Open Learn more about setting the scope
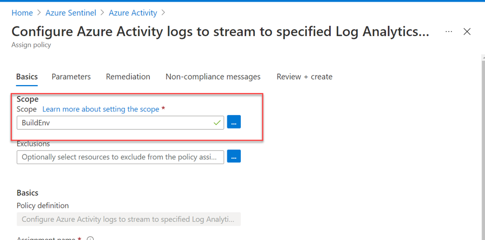 (x=101, y=109)
